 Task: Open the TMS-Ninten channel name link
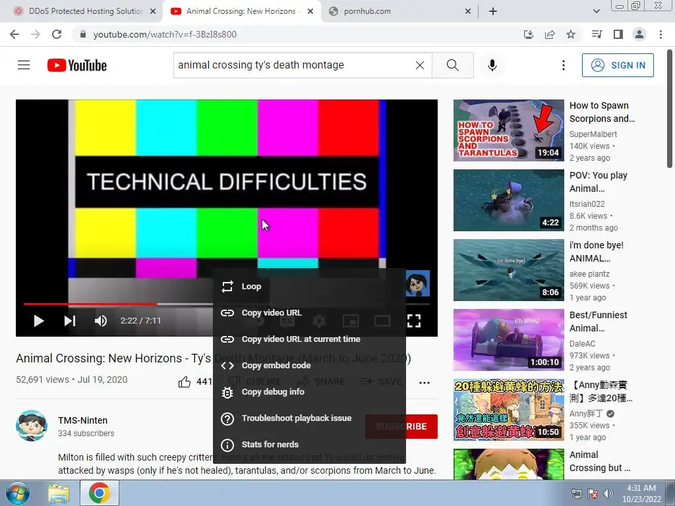[82, 420]
